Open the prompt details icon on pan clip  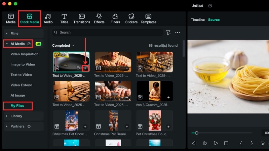(78, 68)
